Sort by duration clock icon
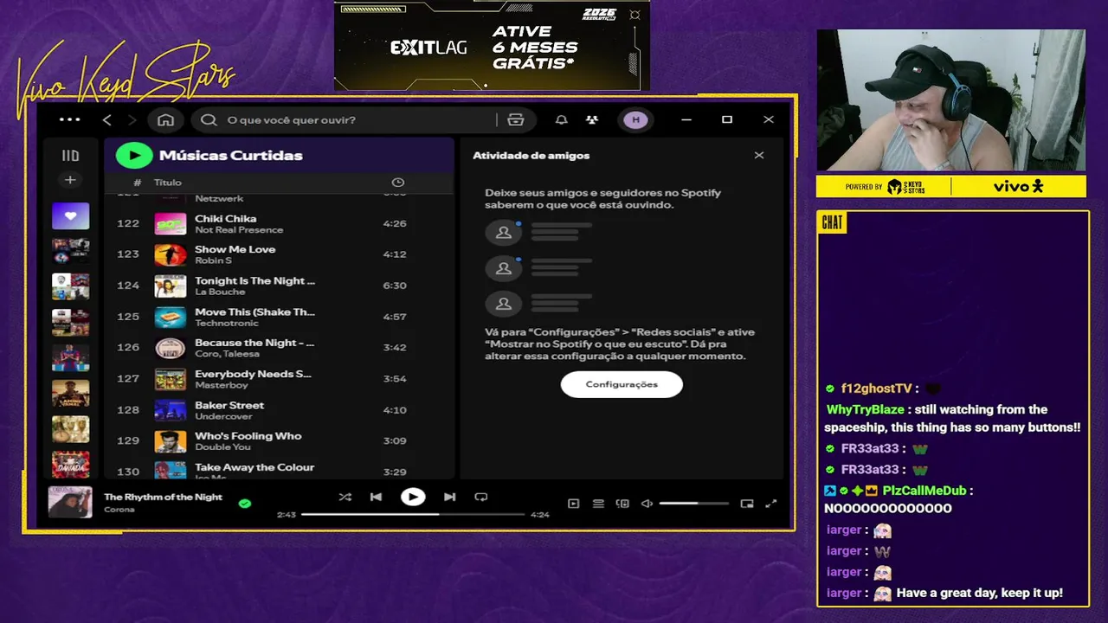The width and height of the screenshot is (1108, 623). click(397, 183)
